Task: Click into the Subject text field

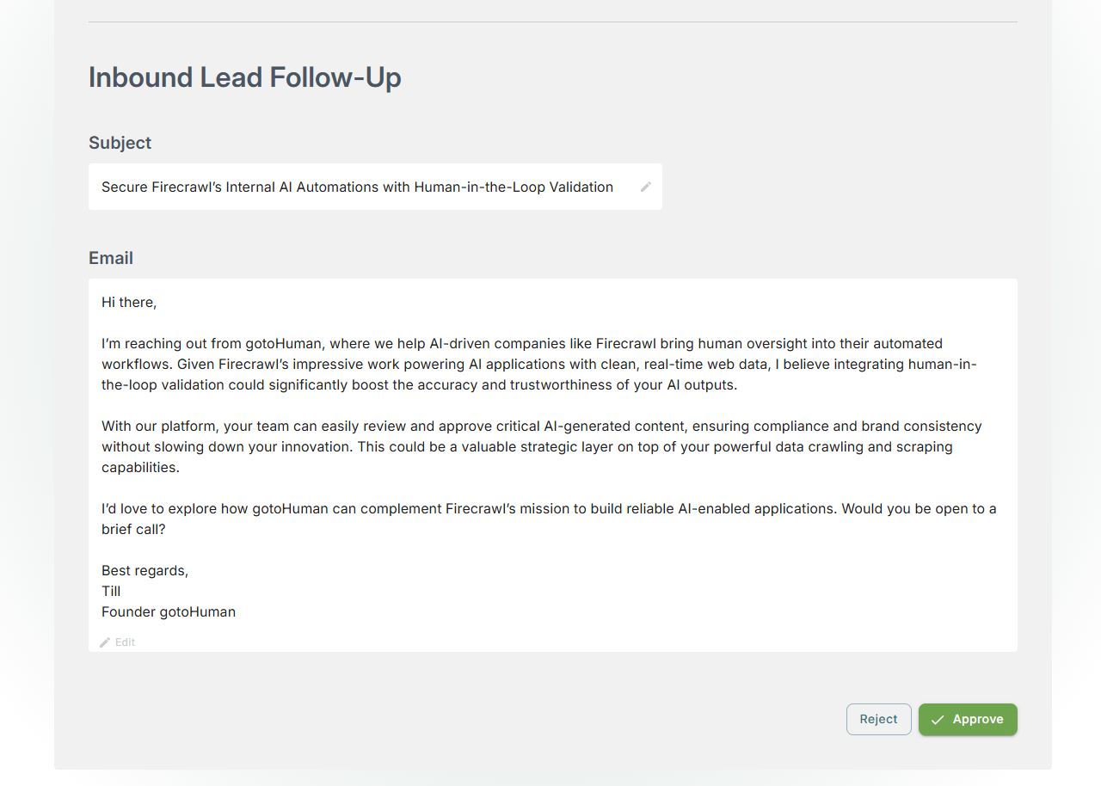Action: (x=357, y=187)
